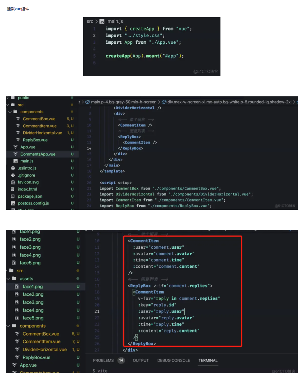Click the JS icon next to main.js

pos(15,161)
